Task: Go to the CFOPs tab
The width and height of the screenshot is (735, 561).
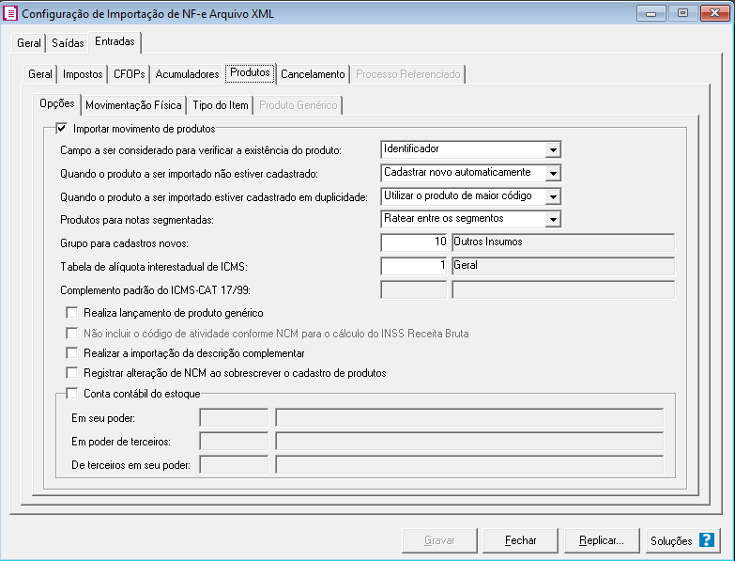Action: tap(129, 74)
